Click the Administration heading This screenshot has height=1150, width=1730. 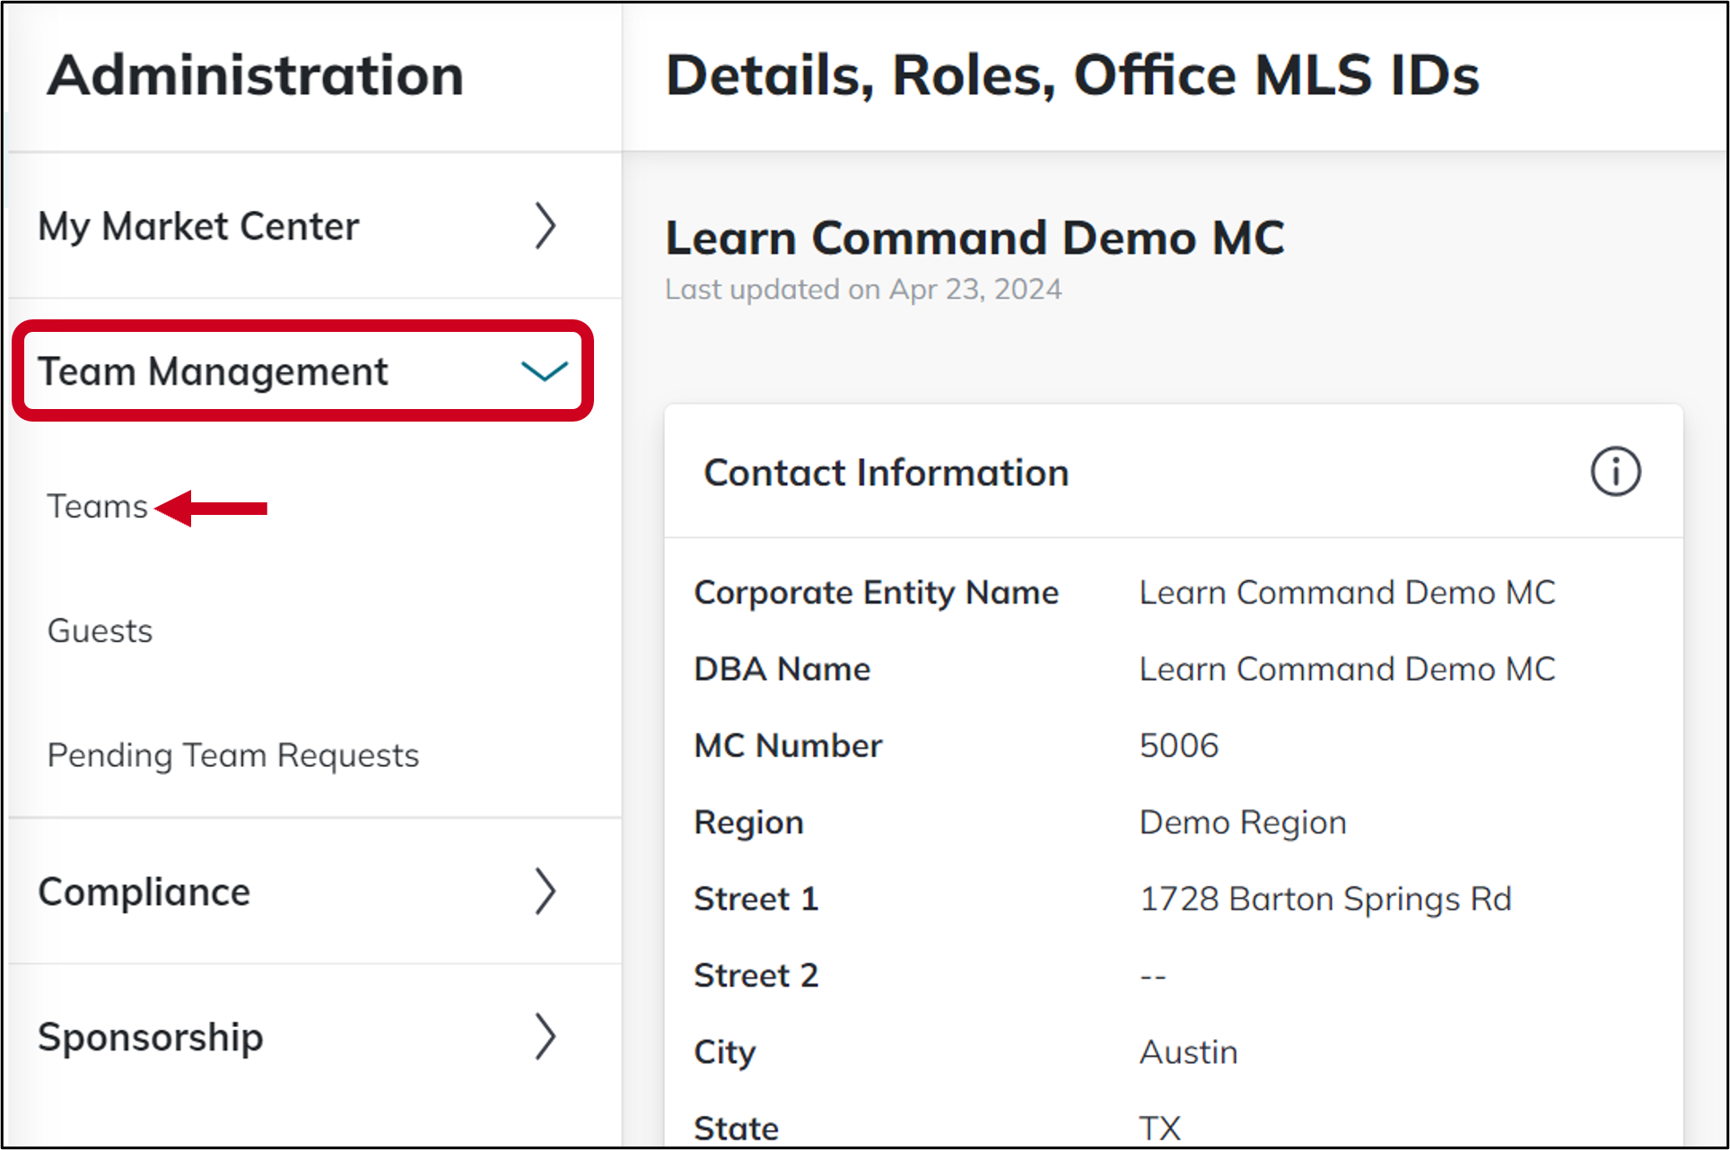(x=255, y=75)
